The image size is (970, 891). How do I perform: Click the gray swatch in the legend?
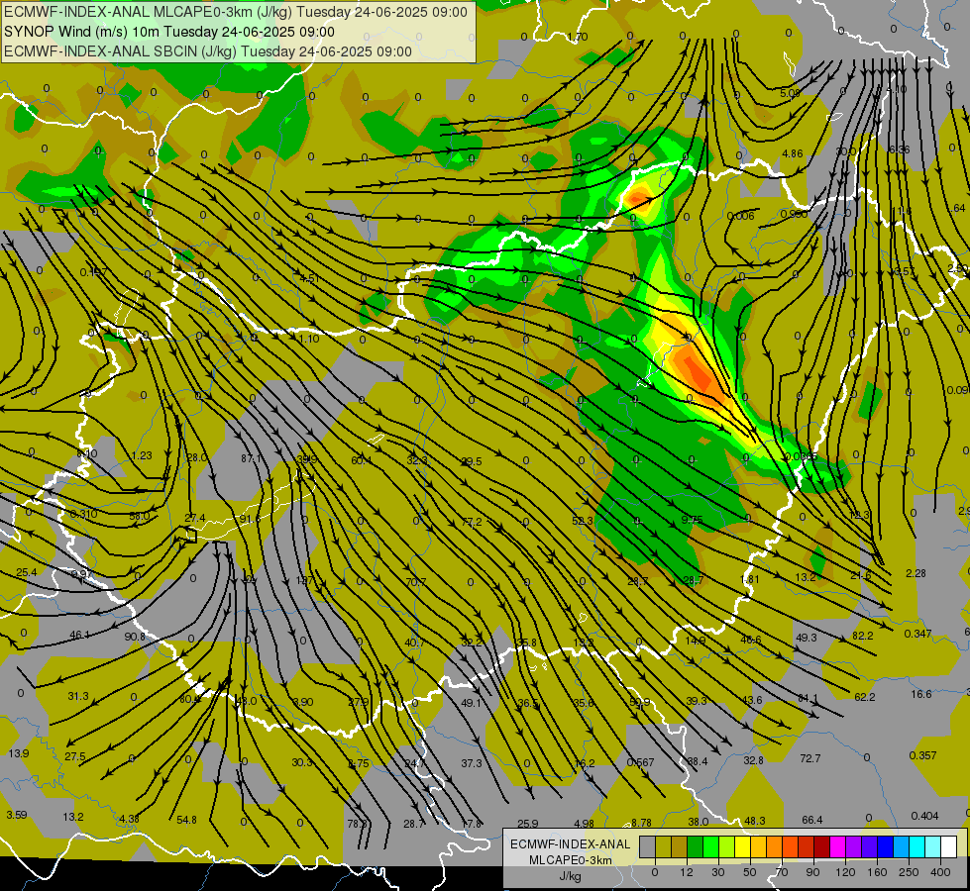click(648, 846)
